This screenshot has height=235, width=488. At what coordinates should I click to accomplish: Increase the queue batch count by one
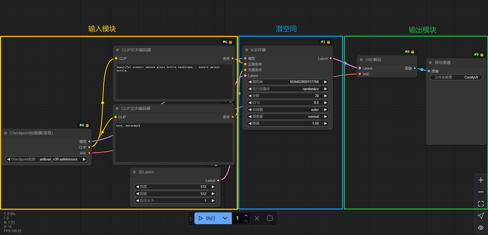tap(246, 216)
